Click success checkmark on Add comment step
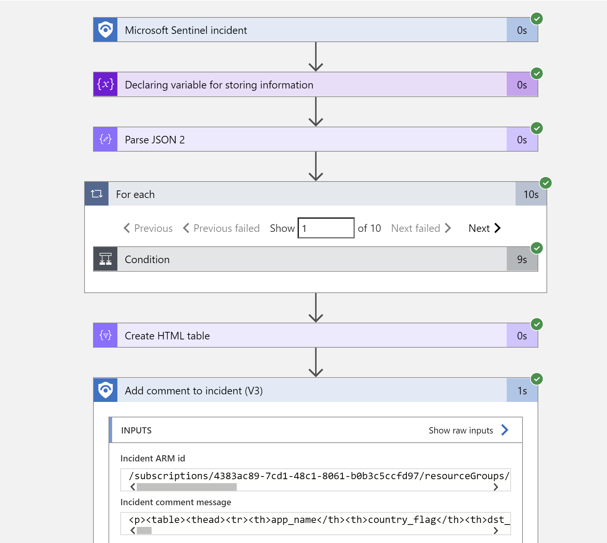Screen dimensions: 607x543 point(537,379)
